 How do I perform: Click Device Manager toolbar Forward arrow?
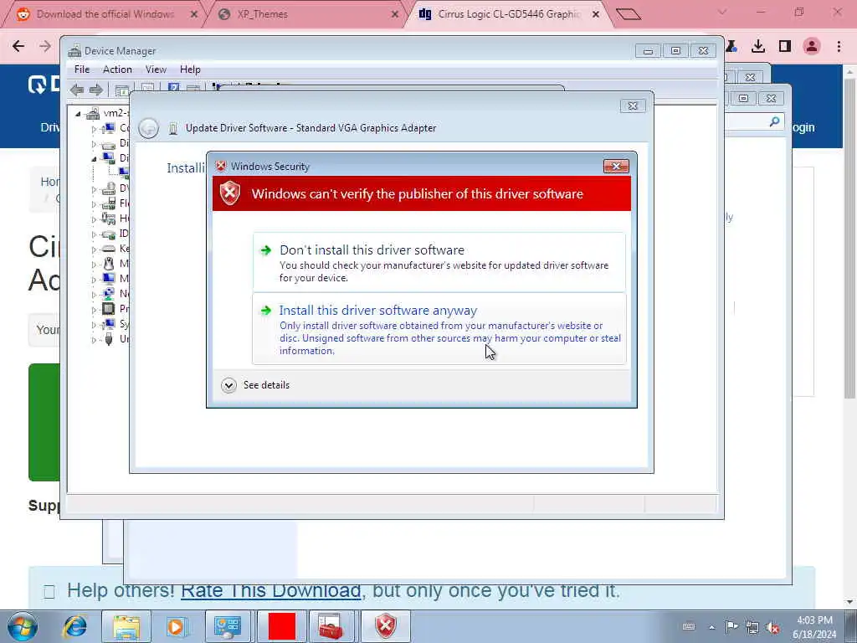(x=96, y=90)
